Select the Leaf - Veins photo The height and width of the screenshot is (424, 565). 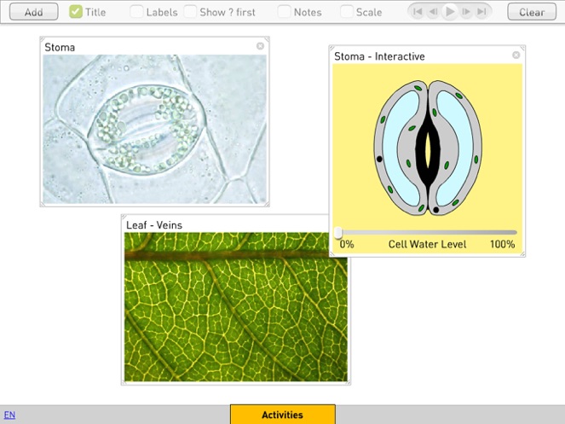click(x=236, y=307)
